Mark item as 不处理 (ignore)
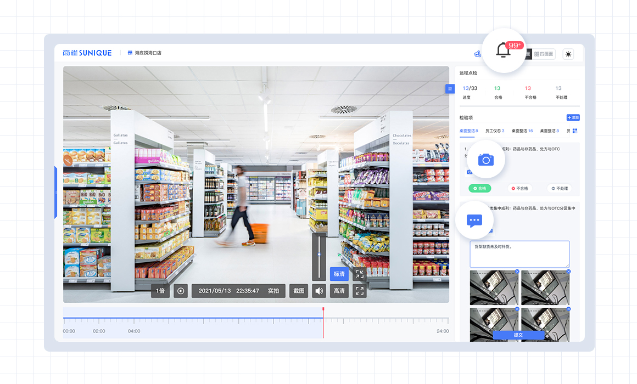The height and width of the screenshot is (384, 637). (x=559, y=188)
